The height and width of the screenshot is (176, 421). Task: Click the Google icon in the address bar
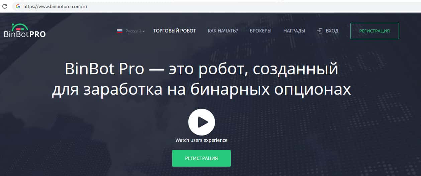(18, 6)
